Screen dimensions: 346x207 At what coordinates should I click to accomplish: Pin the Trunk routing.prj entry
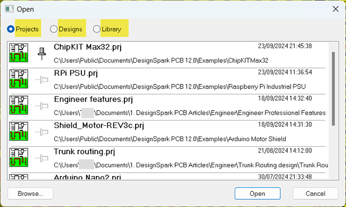pos(42,158)
